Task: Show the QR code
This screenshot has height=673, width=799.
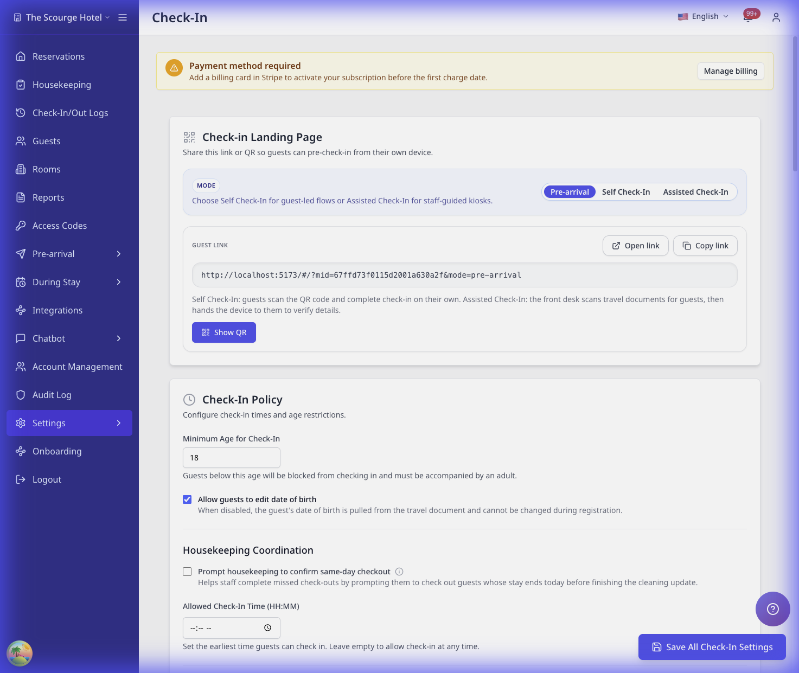Action: pos(223,332)
